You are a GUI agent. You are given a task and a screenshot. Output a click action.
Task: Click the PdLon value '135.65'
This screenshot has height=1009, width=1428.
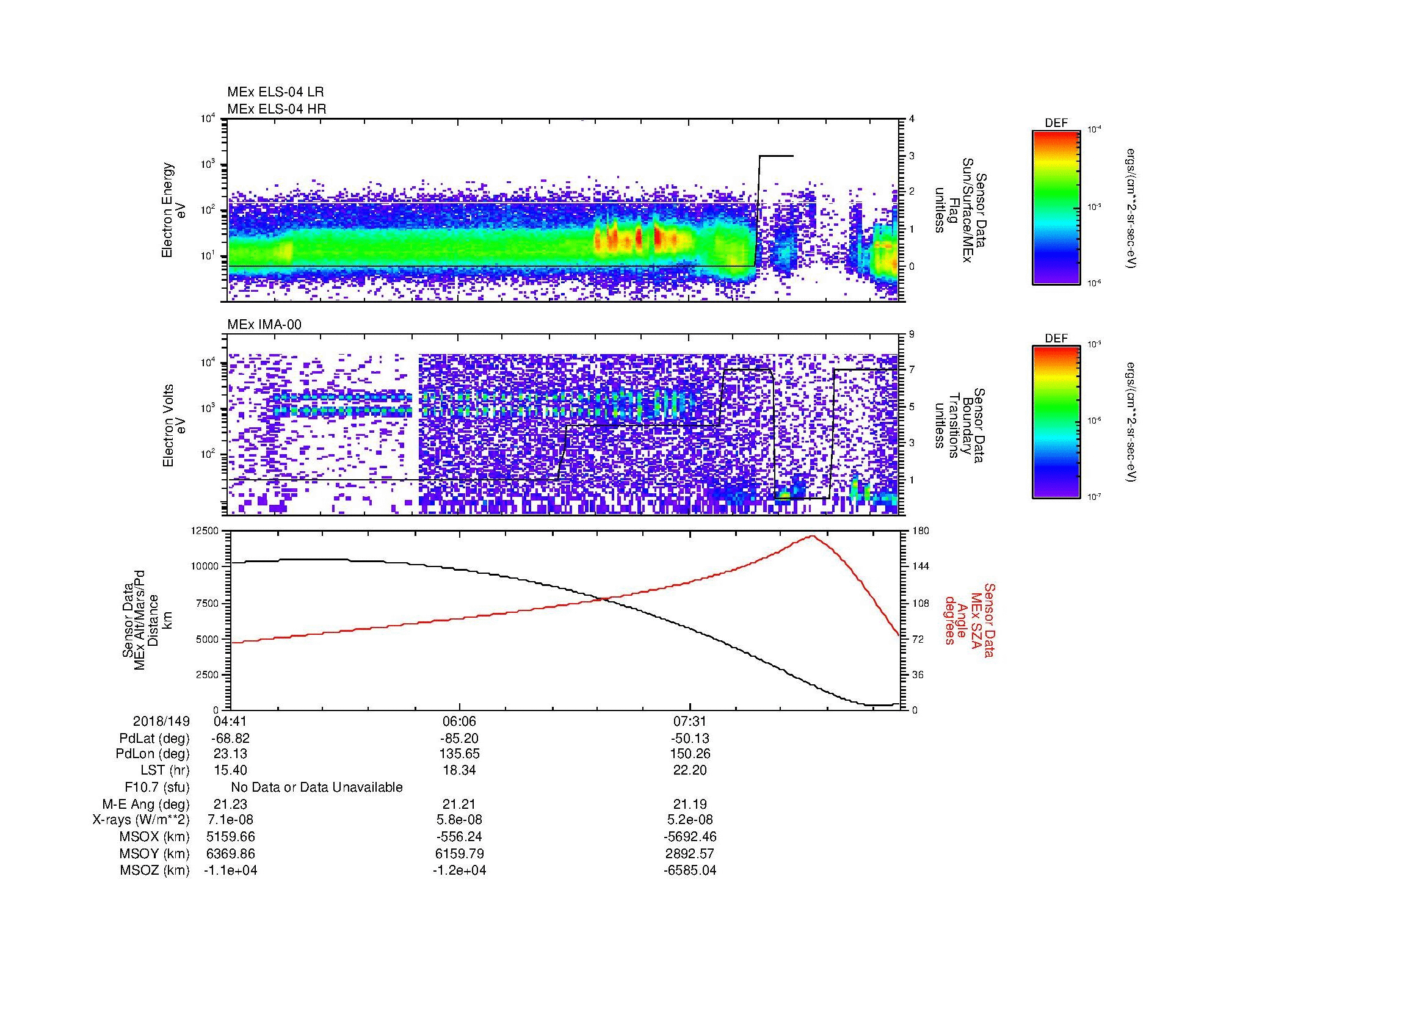[x=460, y=754]
